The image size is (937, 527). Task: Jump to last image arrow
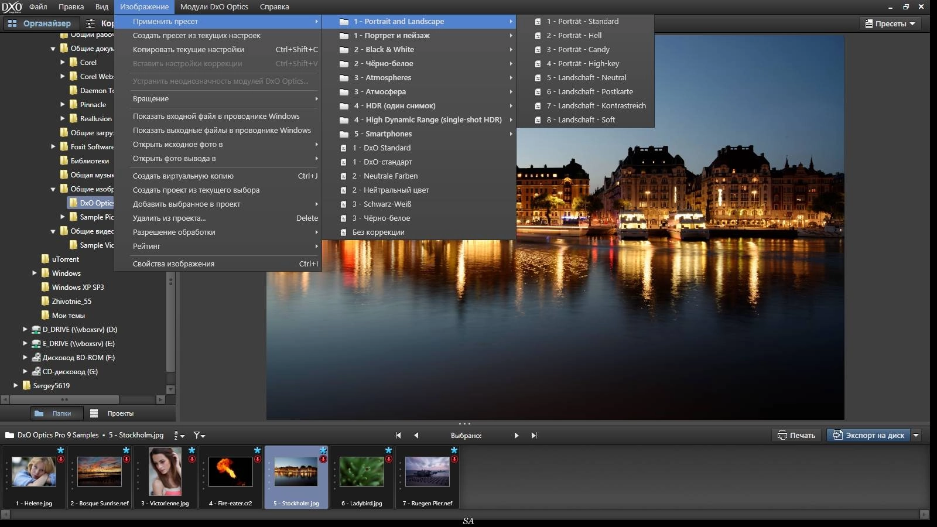534,435
